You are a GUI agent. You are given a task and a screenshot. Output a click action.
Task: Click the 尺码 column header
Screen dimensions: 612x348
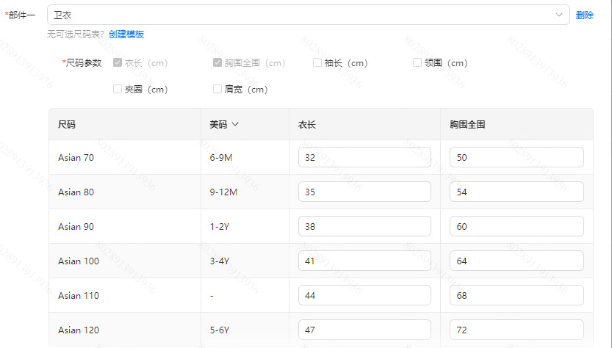(x=67, y=124)
